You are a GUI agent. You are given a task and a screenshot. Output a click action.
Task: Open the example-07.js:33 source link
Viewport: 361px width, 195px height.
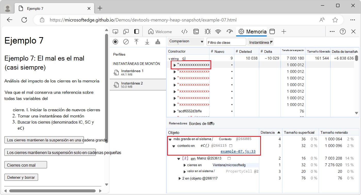[x=238, y=151]
